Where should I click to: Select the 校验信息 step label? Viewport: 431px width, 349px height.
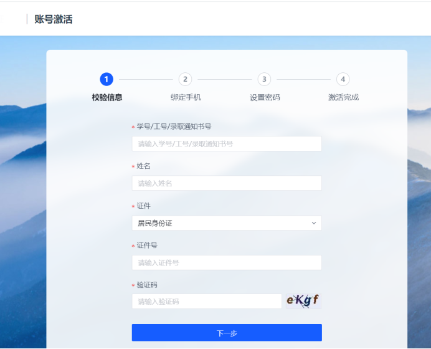[107, 97]
